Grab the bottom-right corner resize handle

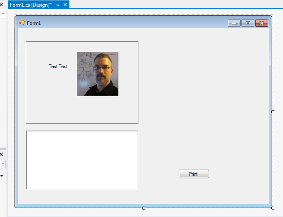click(x=273, y=208)
